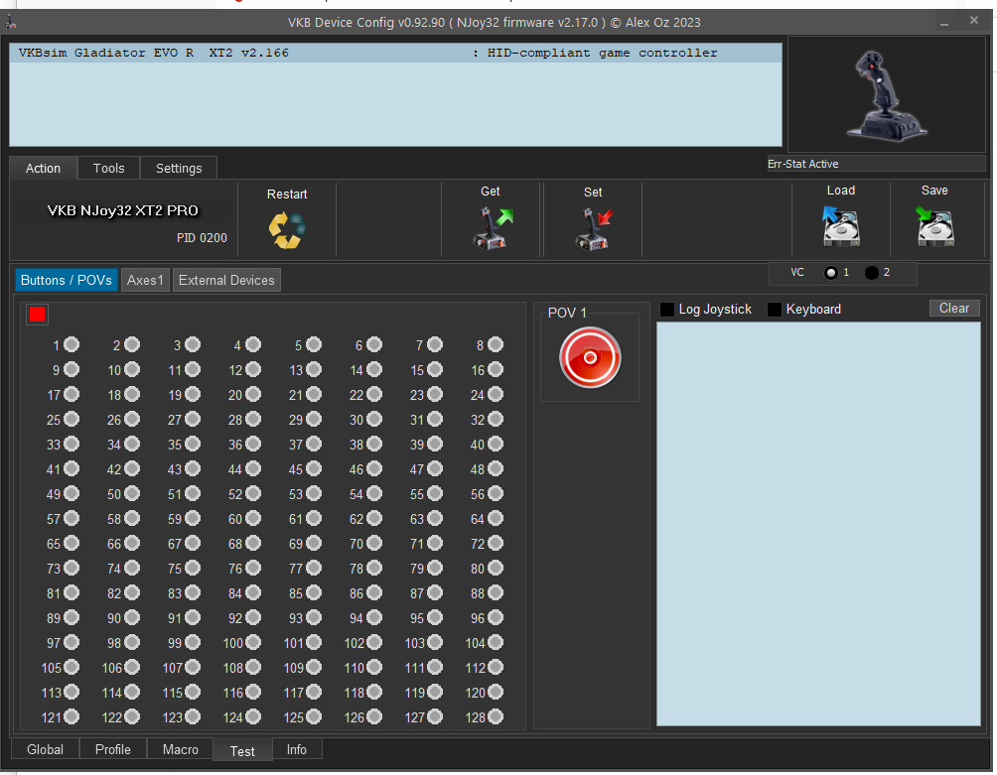
Task: Open the Tools tab
Action: 108,169
